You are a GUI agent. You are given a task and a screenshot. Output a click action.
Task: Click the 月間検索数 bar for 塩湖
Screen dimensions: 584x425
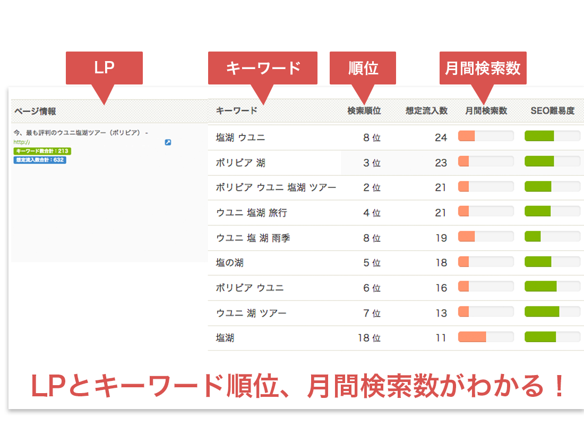tap(486, 337)
